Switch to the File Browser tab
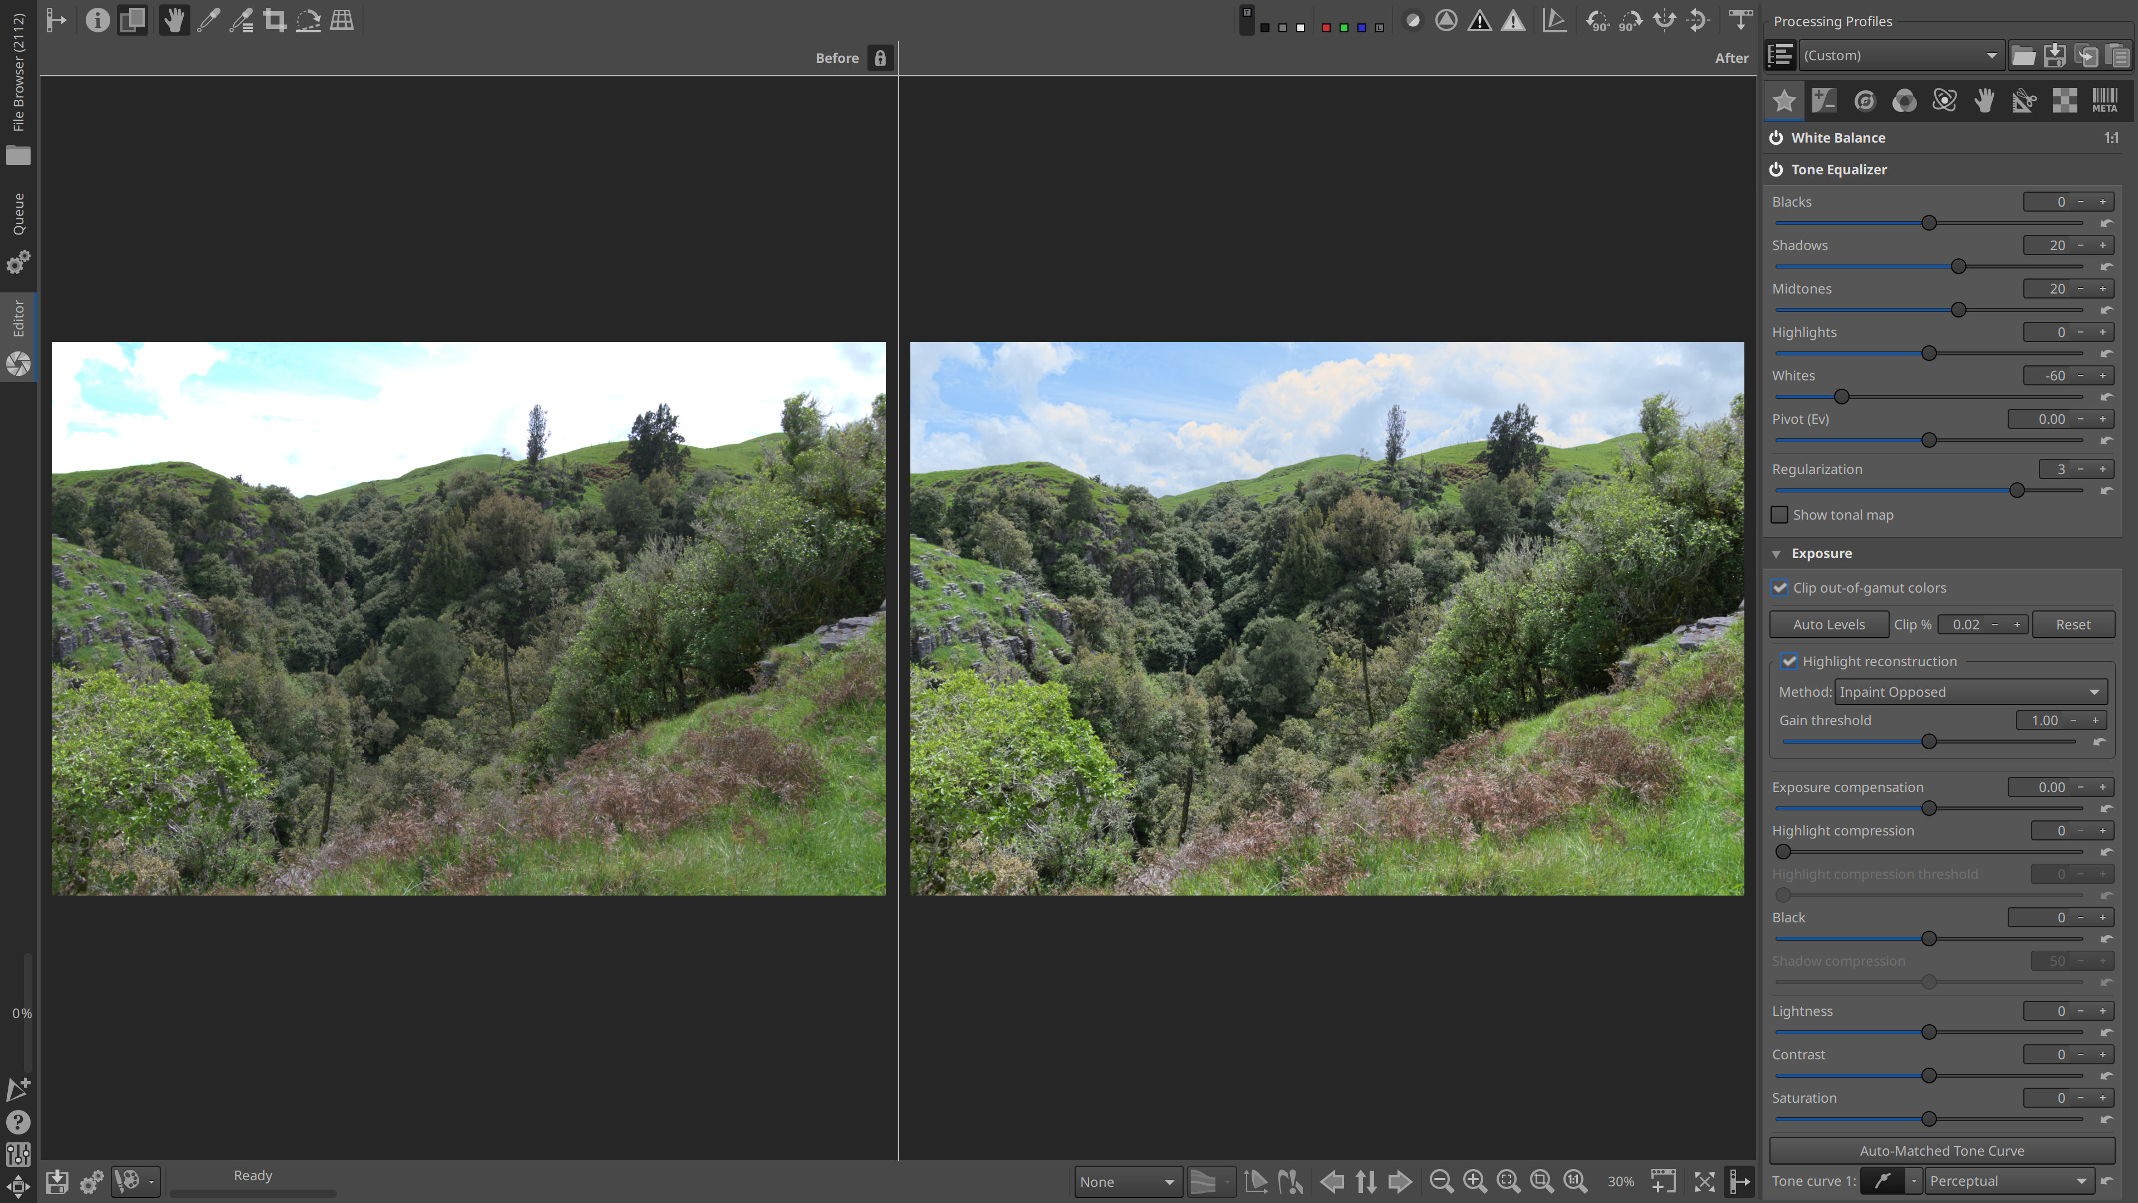The image size is (2138, 1203). [18, 73]
